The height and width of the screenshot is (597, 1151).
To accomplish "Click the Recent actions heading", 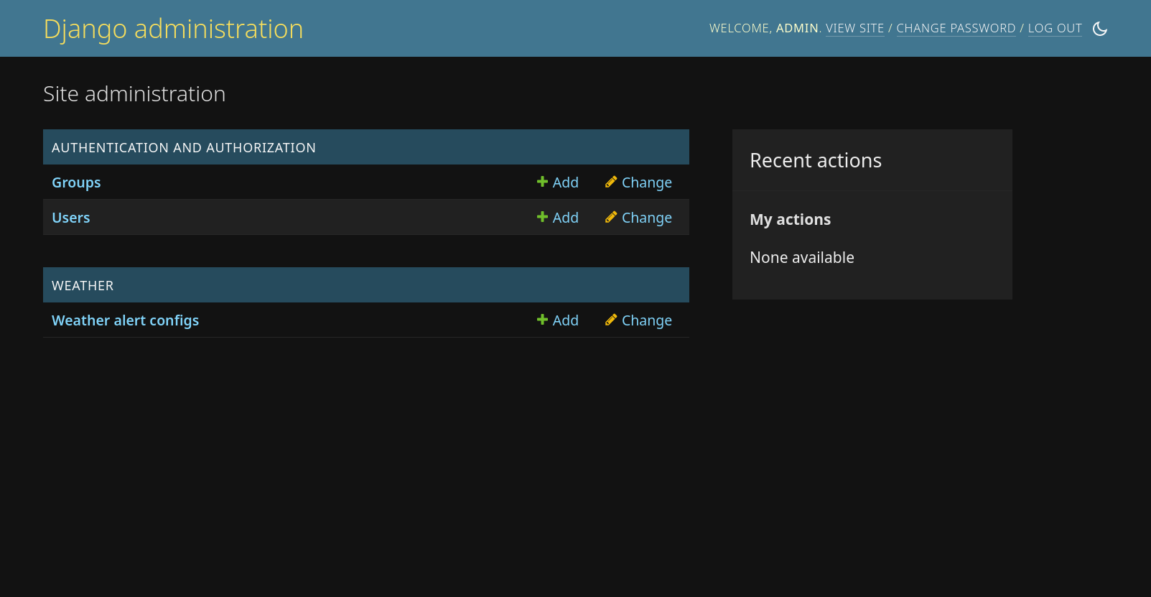I will [x=816, y=160].
